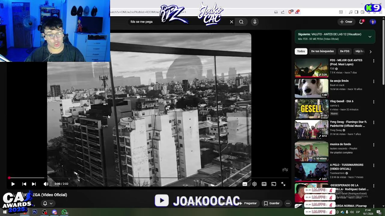The image size is (385, 216).
Task: Start voice search with microphone
Action: [x=255, y=22]
